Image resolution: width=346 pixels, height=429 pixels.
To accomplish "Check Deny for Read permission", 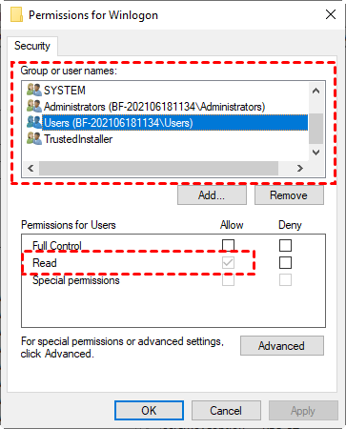I will [x=285, y=262].
